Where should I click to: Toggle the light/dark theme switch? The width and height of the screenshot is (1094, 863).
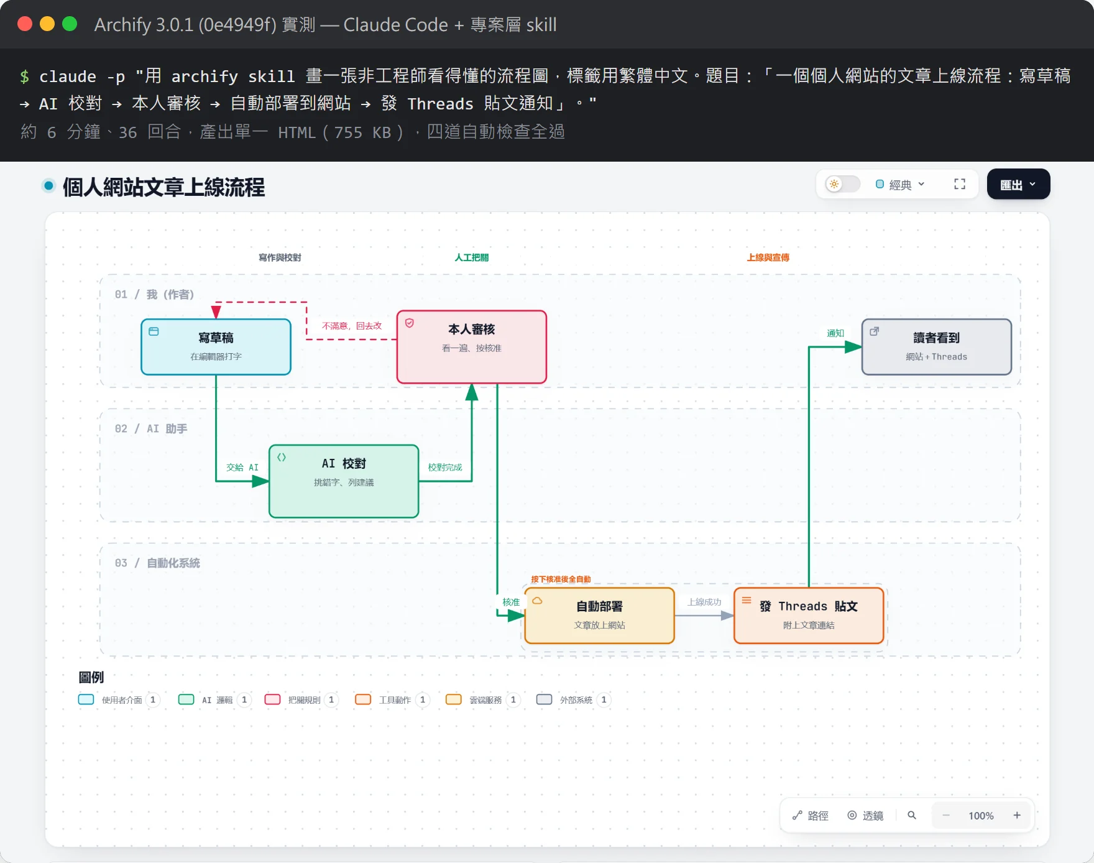click(842, 184)
